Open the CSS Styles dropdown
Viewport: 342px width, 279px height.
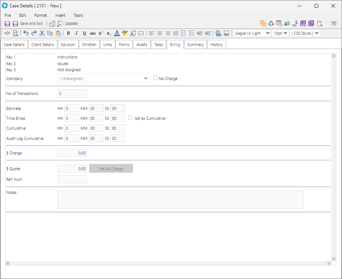coord(304,33)
